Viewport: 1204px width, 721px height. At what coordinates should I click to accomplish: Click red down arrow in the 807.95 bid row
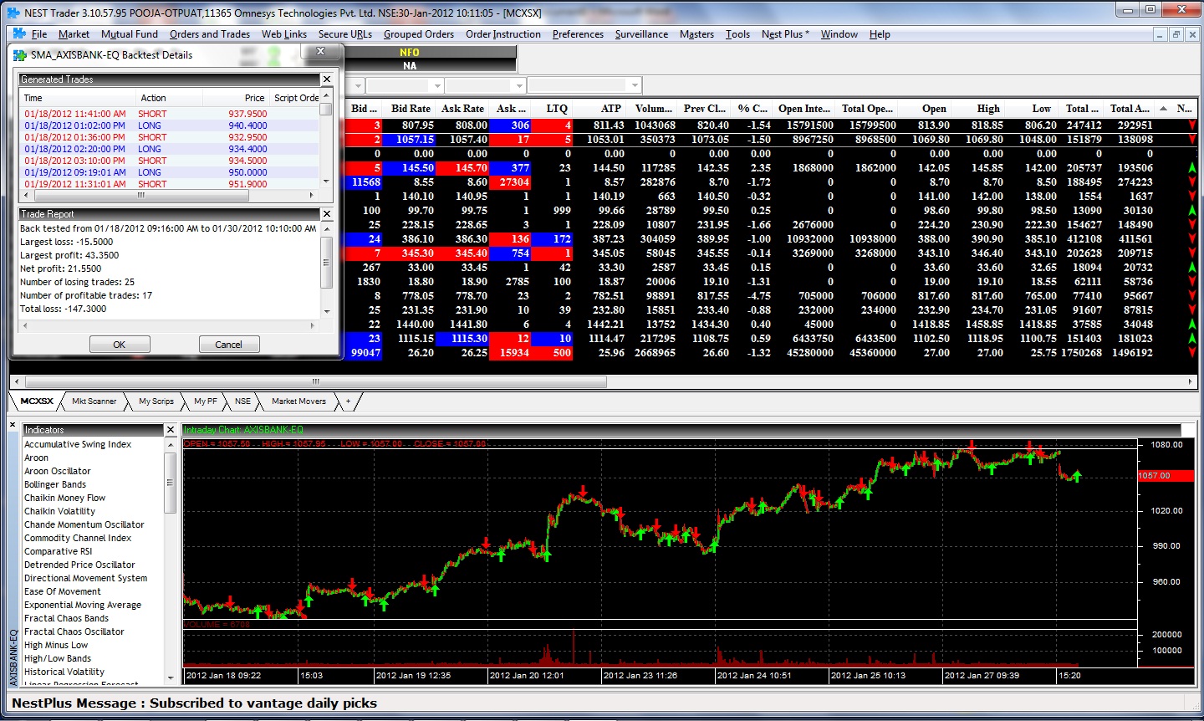coord(1191,125)
